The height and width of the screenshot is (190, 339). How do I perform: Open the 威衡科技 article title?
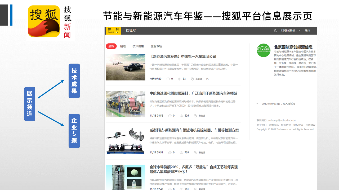click(x=194, y=130)
